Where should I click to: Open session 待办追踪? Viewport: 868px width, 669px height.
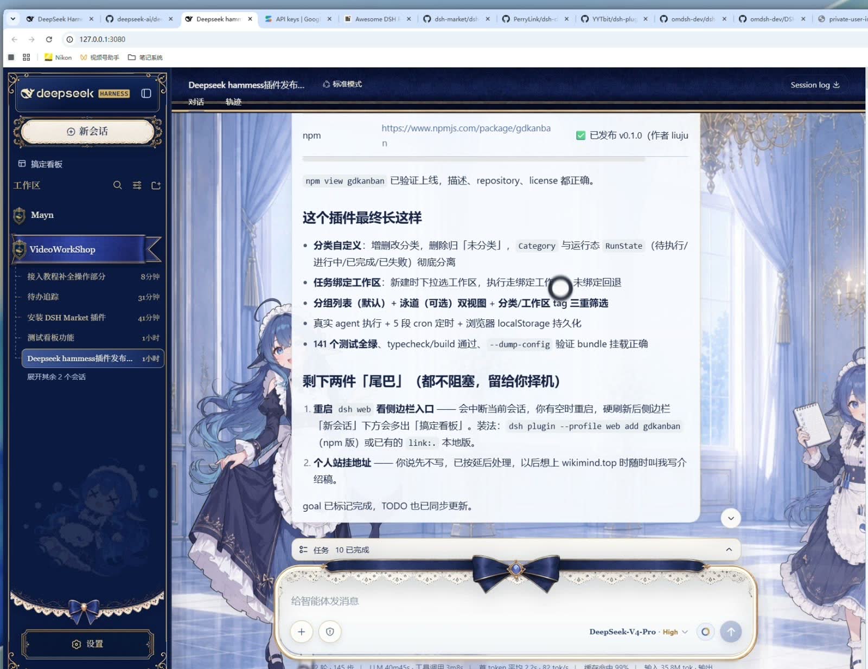tap(92, 297)
